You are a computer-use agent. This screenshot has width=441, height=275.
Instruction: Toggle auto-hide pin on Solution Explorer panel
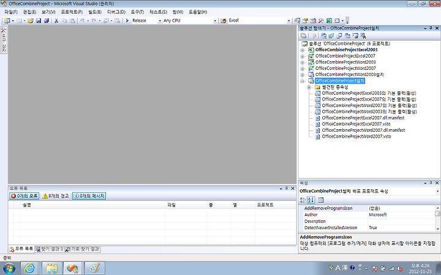pos(431,28)
